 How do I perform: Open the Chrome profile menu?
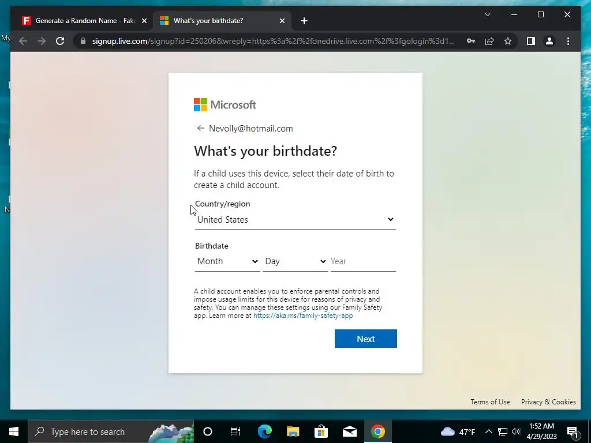point(549,41)
